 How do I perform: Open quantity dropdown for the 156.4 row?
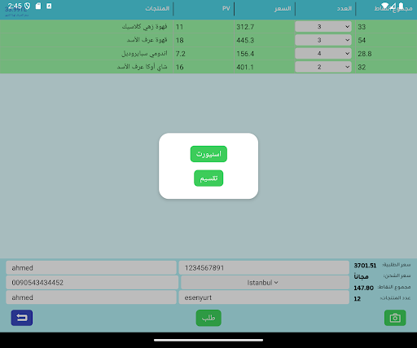point(323,53)
